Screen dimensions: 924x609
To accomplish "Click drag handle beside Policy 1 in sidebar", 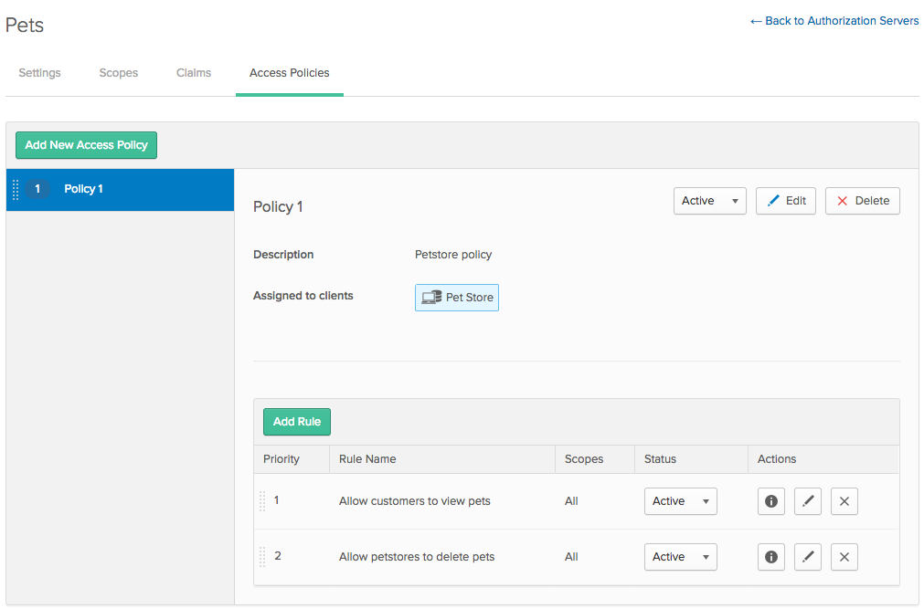I will [16, 190].
